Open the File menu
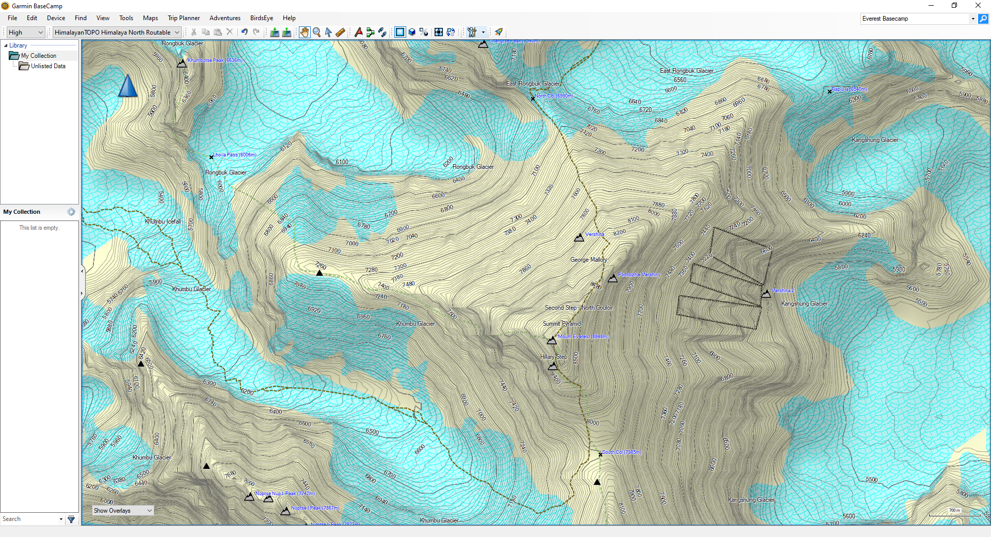991x537 pixels. [x=12, y=18]
